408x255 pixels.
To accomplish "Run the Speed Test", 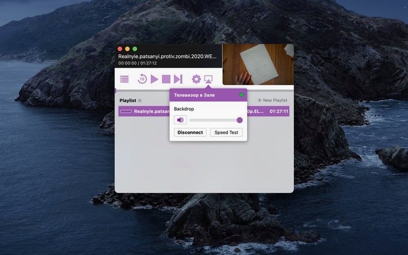I will click(x=226, y=132).
